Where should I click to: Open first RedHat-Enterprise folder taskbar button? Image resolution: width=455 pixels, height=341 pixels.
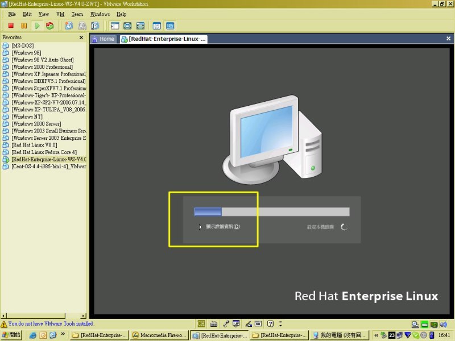click(99, 335)
